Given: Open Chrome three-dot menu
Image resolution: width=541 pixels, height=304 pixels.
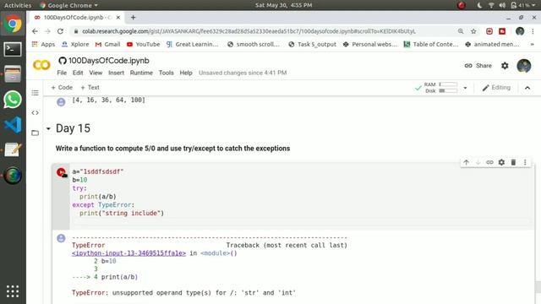Looking at the screenshot, I should [533, 31].
